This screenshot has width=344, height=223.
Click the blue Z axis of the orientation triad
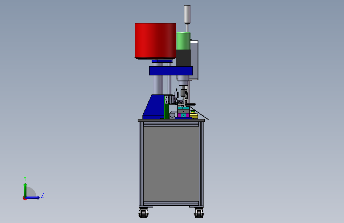tap(33, 198)
